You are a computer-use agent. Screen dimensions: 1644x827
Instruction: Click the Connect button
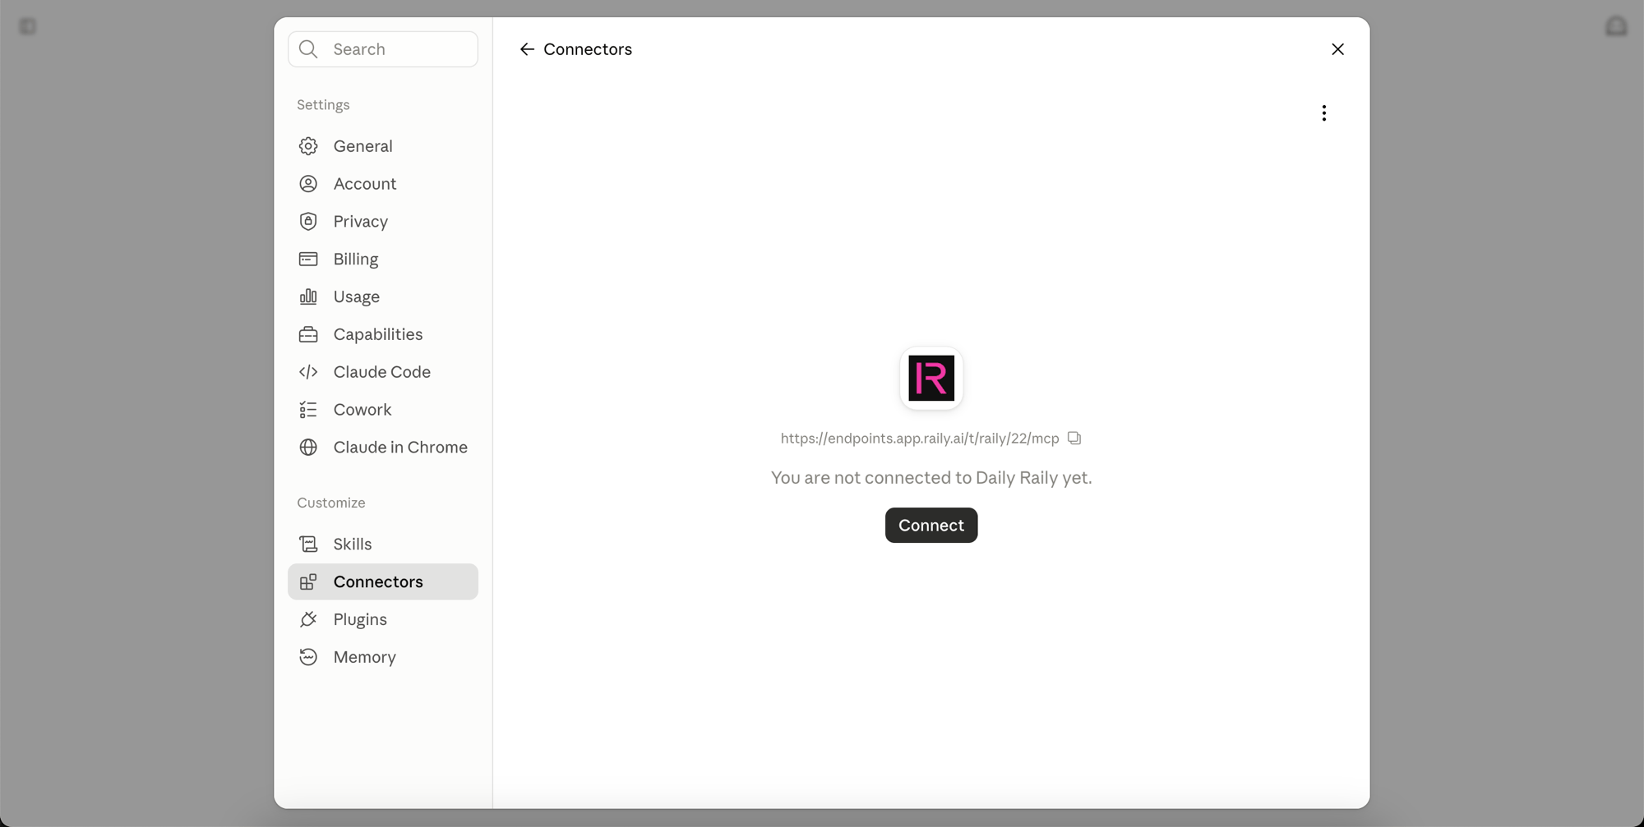point(931,526)
